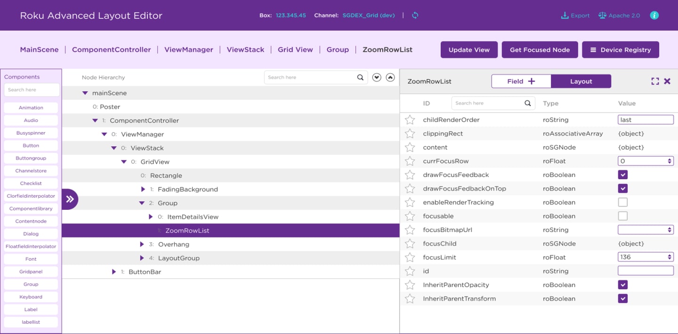Enable the focusable checkbox
The height and width of the screenshot is (334, 678).
click(x=622, y=215)
